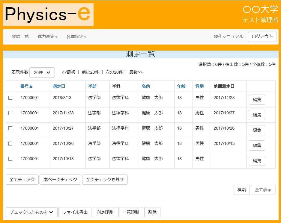The image size is (281, 223).
Task: Check the row measured 2017/10/26
Action: tap(10, 143)
